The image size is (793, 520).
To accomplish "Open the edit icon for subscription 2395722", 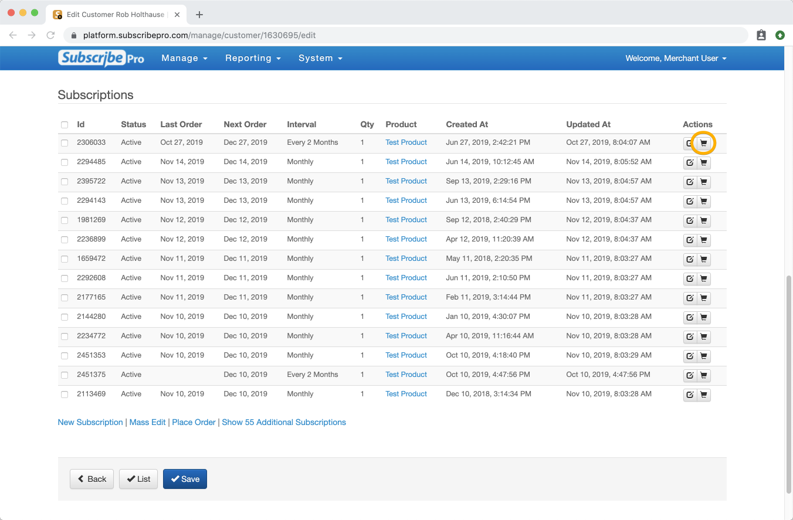I will tap(690, 182).
